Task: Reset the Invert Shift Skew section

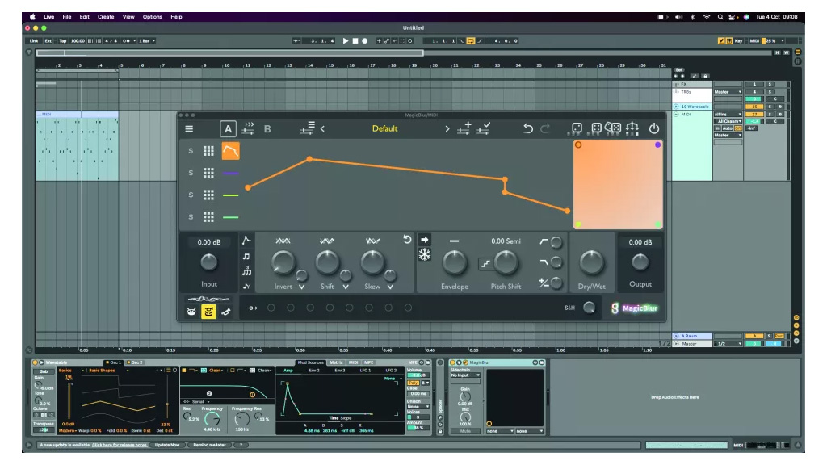Action: coord(407,239)
